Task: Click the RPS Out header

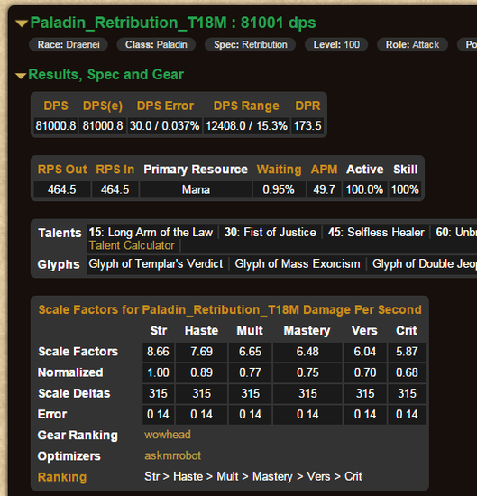Action: [x=62, y=170]
